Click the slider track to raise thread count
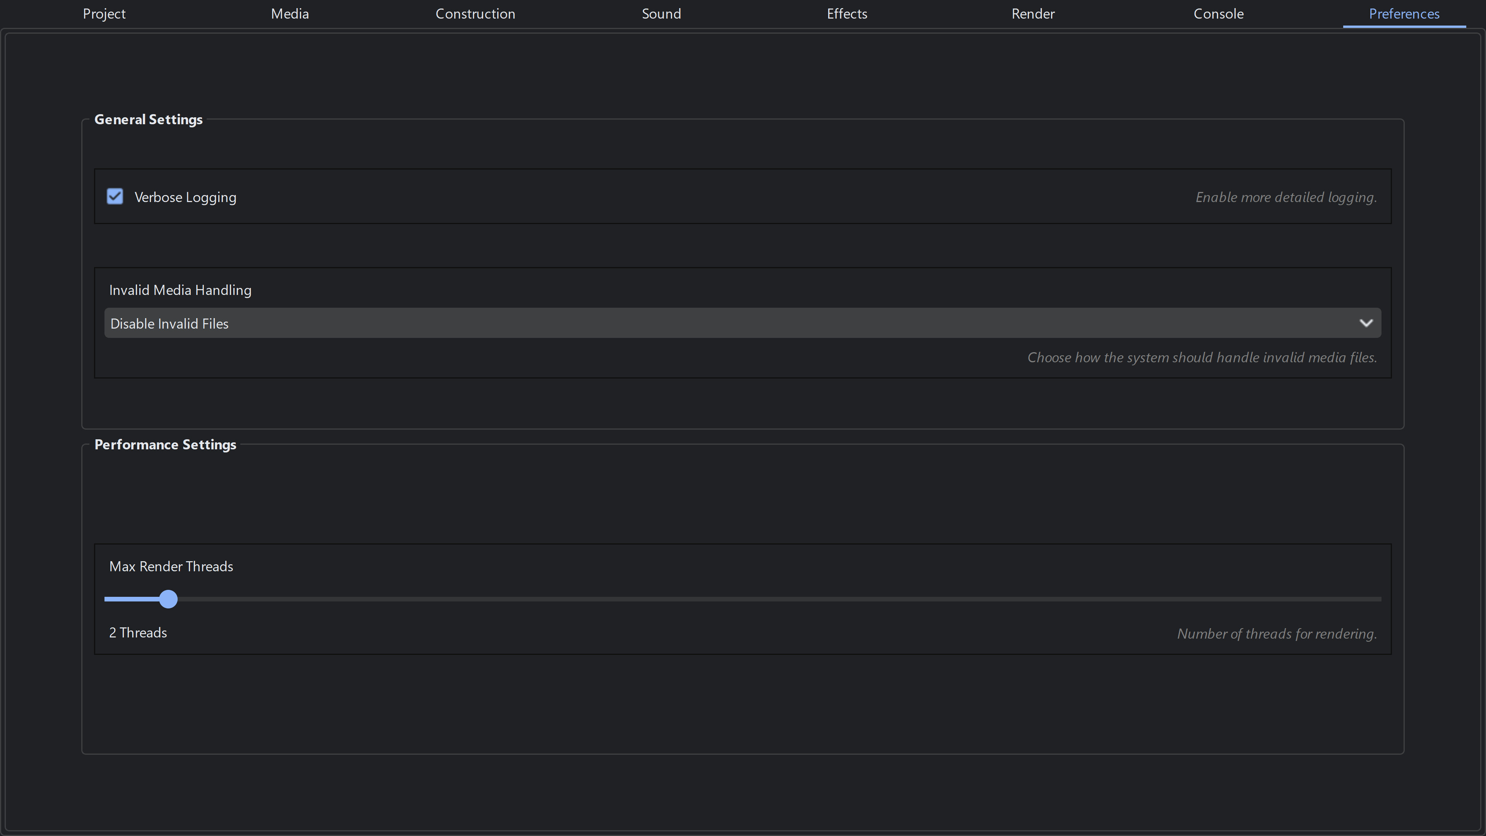Image resolution: width=1486 pixels, height=836 pixels. 750,599
